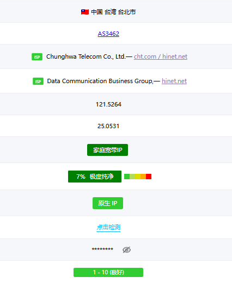Screen dimensions: 232x283
Task: Open the cht.com / hinet.net link
Action: tap(161, 56)
